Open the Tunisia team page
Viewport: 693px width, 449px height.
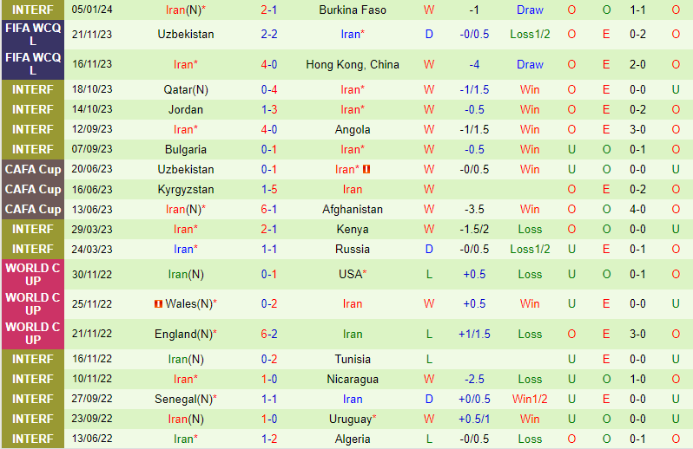[x=352, y=359]
